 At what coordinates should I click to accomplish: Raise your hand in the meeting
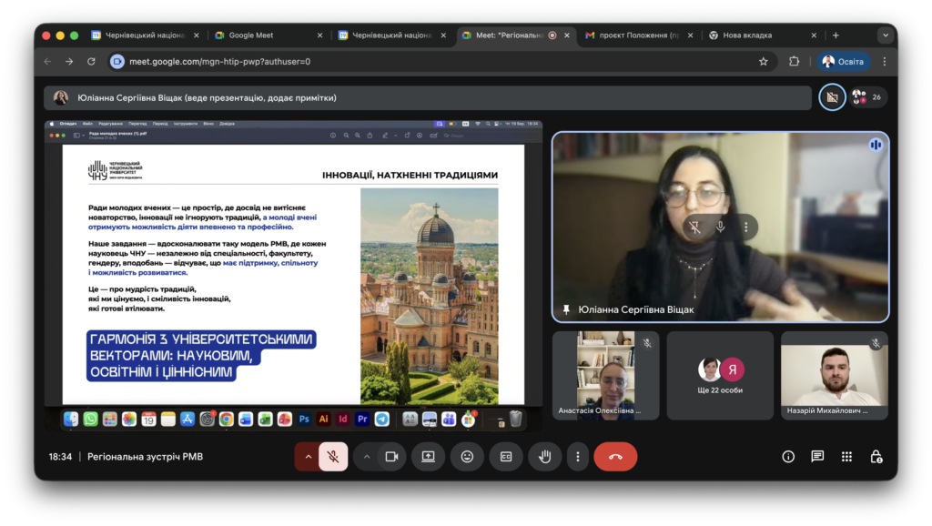pyautogui.click(x=544, y=457)
